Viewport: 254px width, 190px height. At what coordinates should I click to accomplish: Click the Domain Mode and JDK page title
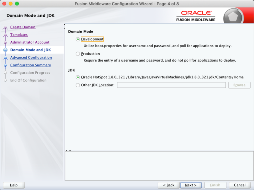30,16
